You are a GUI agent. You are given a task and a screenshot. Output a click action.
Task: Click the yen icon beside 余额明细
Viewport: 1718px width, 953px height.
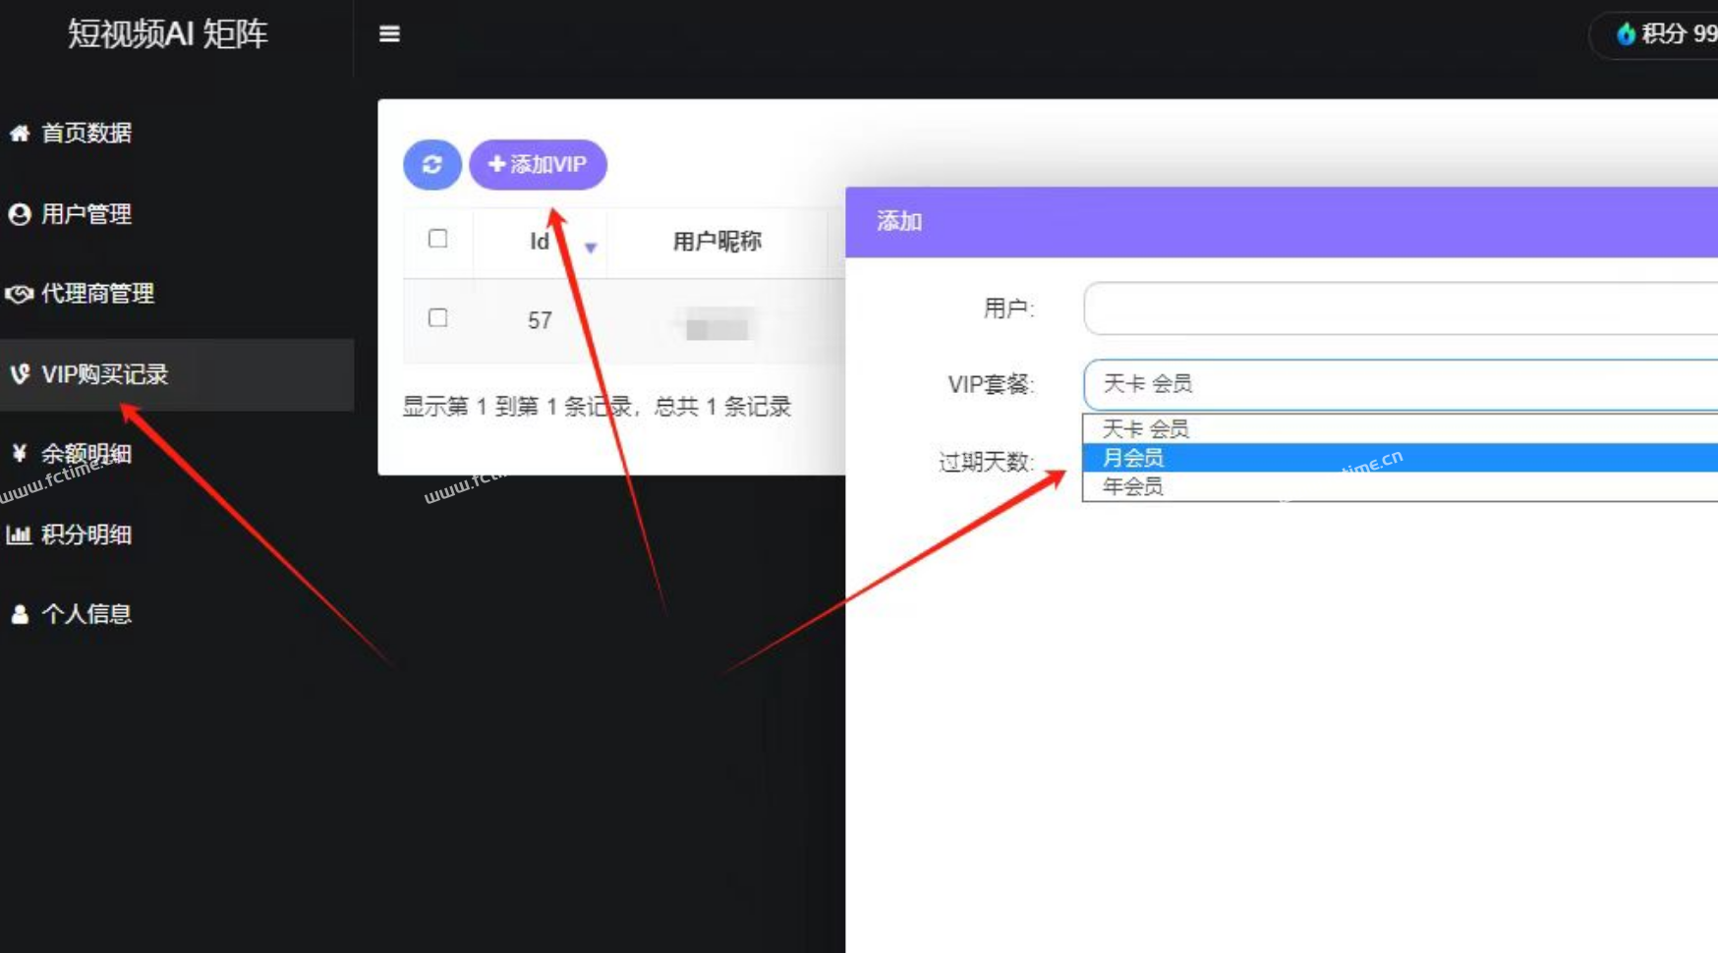point(20,453)
